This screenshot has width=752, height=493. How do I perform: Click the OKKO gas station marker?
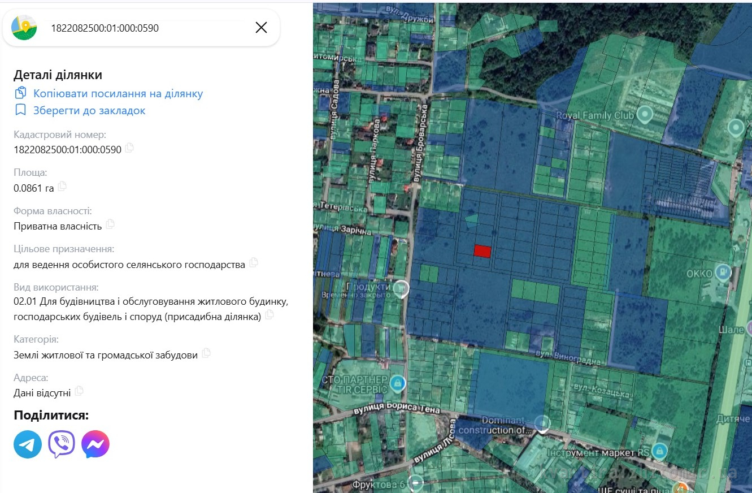pyautogui.click(x=722, y=273)
